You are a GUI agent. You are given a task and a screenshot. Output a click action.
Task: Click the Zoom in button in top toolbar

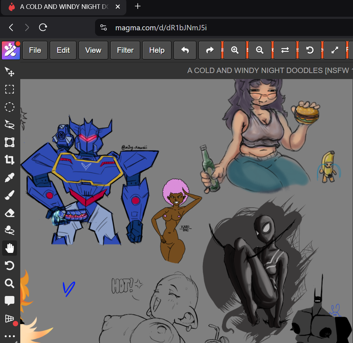point(235,50)
